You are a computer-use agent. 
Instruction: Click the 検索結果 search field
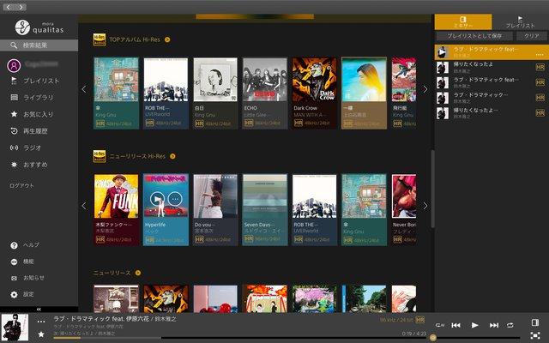point(39,45)
